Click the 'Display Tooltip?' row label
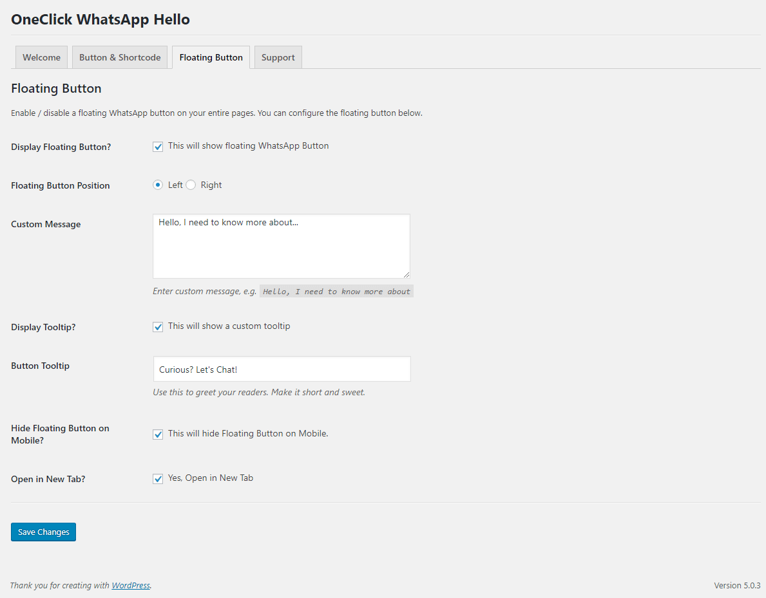 tap(43, 327)
